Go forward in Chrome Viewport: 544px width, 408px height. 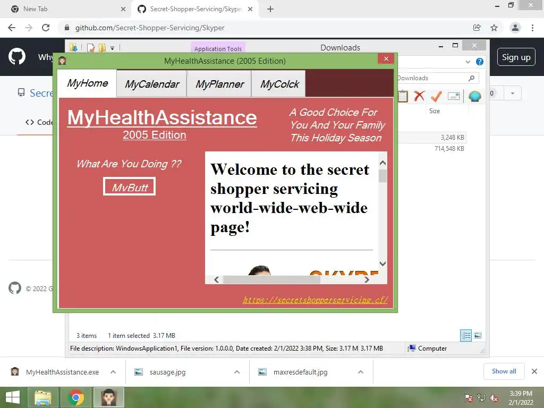tap(29, 28)
